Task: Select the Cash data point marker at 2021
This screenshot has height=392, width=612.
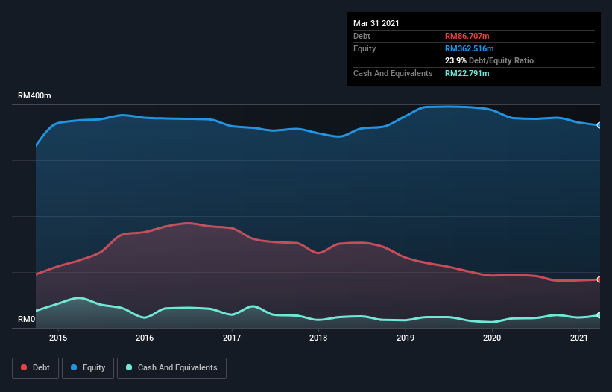Action: [x=599, y=315]
